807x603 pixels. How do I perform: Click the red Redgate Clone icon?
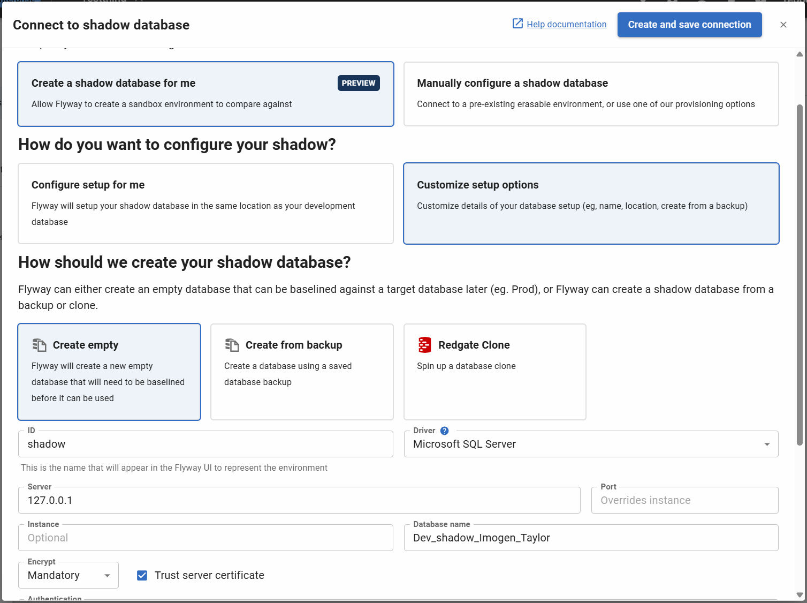[x=424, y=345]
